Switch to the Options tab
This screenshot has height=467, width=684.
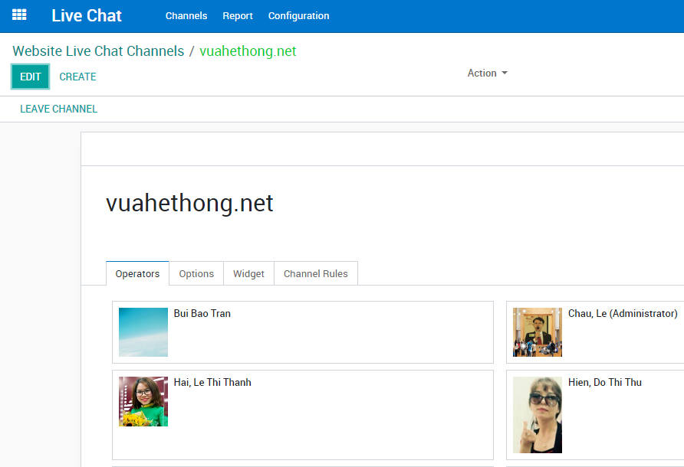[x=196, y=273]
